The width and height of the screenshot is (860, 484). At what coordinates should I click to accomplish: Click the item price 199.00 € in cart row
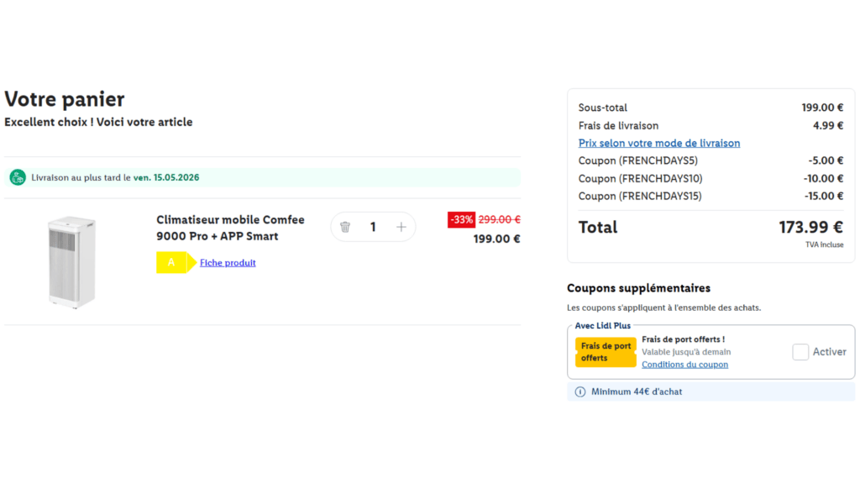click(497, 239)
